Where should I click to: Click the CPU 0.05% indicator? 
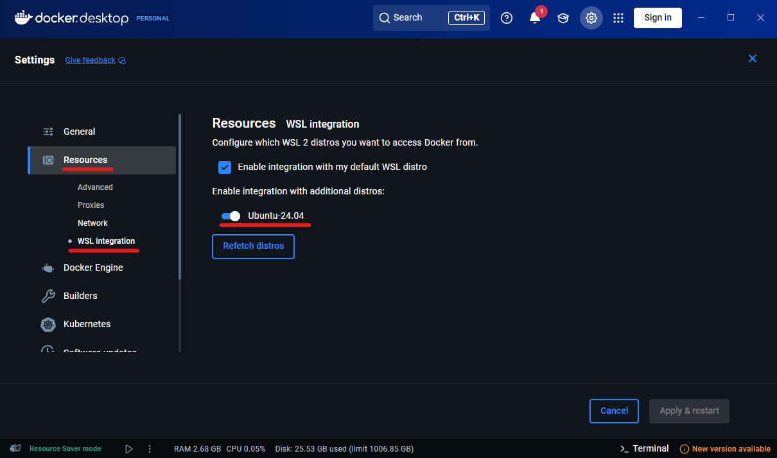click(x=246, y=449)
